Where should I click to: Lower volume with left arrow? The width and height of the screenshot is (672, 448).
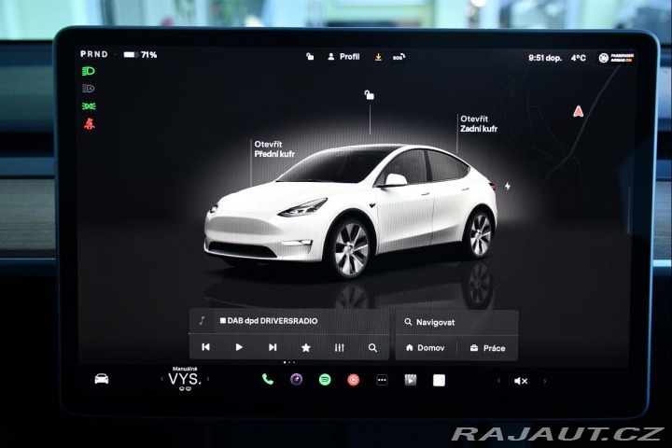[498, 381]
